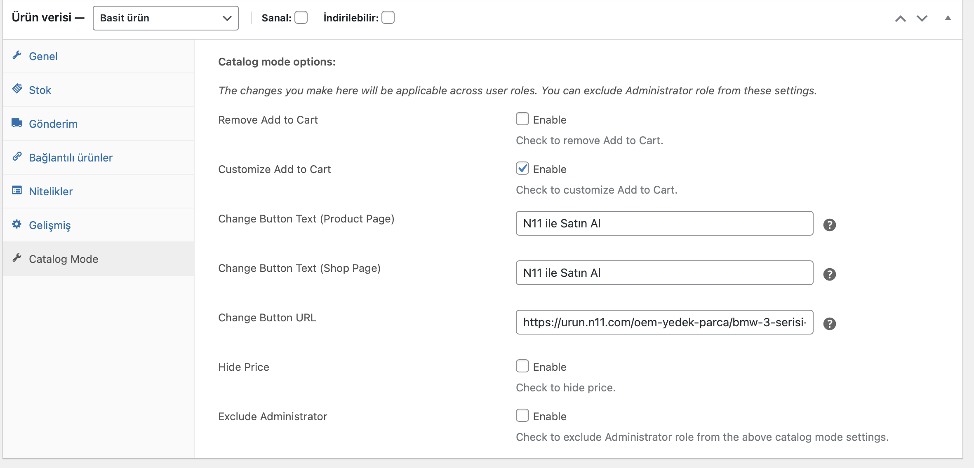The width and height of the screenshot is (974, 468).
Task: Click the Nitelikler list icon
Action: (x=17, y=190)
